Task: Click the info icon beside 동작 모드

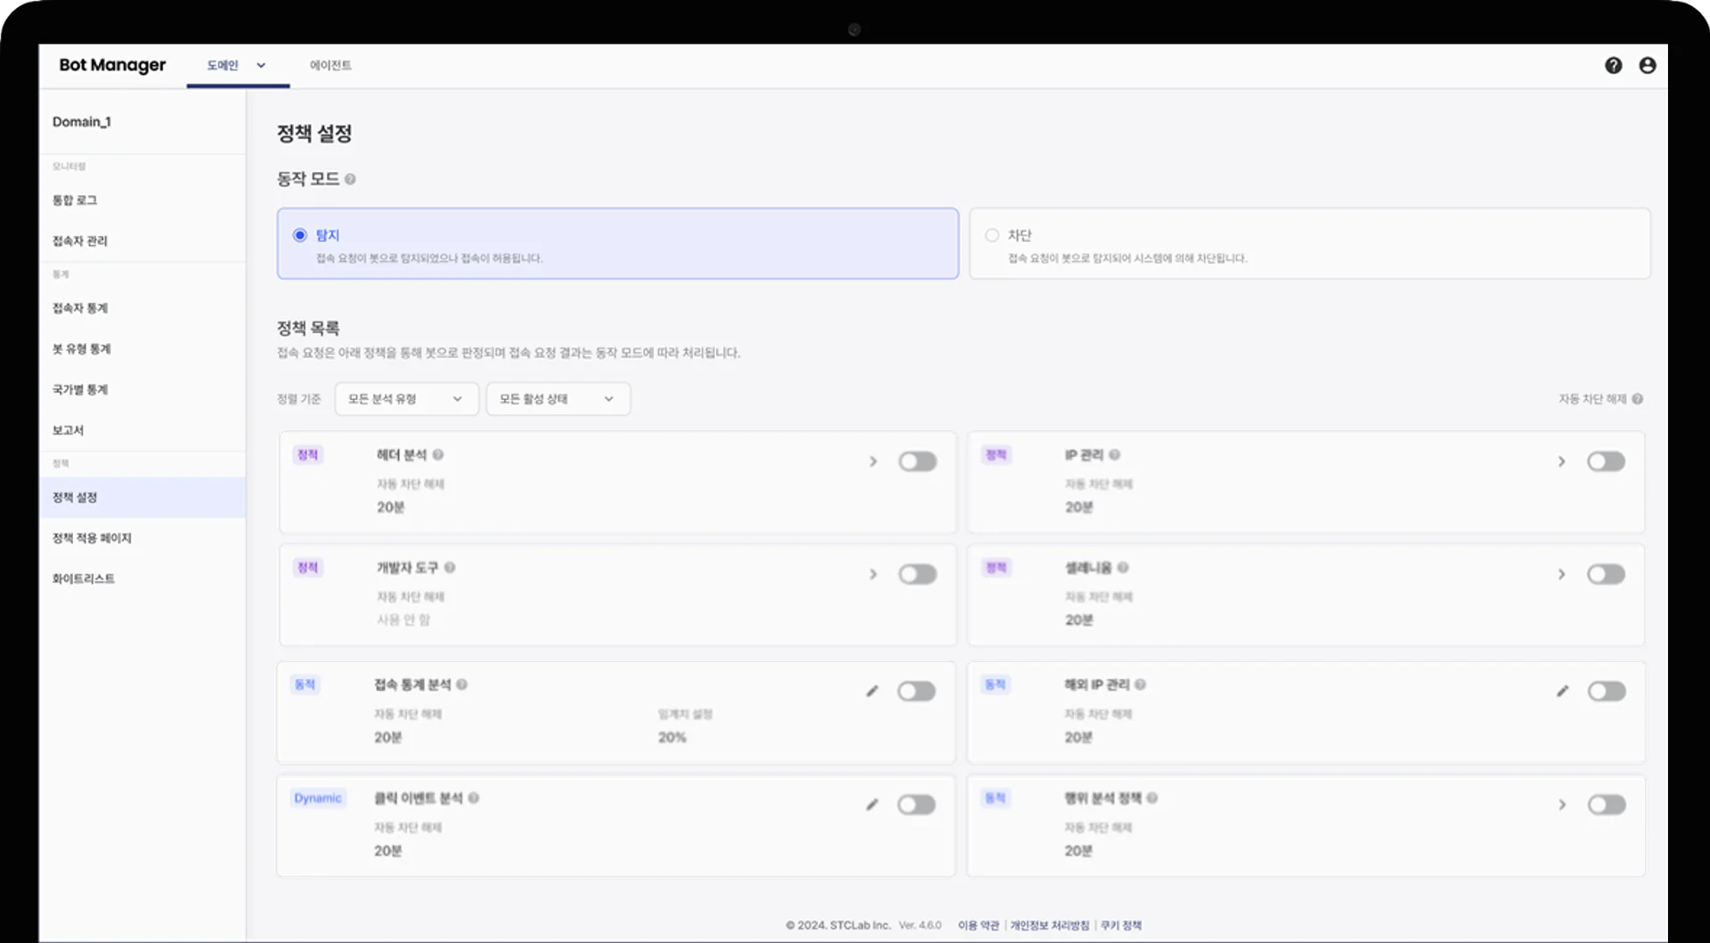Action: click(x=350, y=180)
